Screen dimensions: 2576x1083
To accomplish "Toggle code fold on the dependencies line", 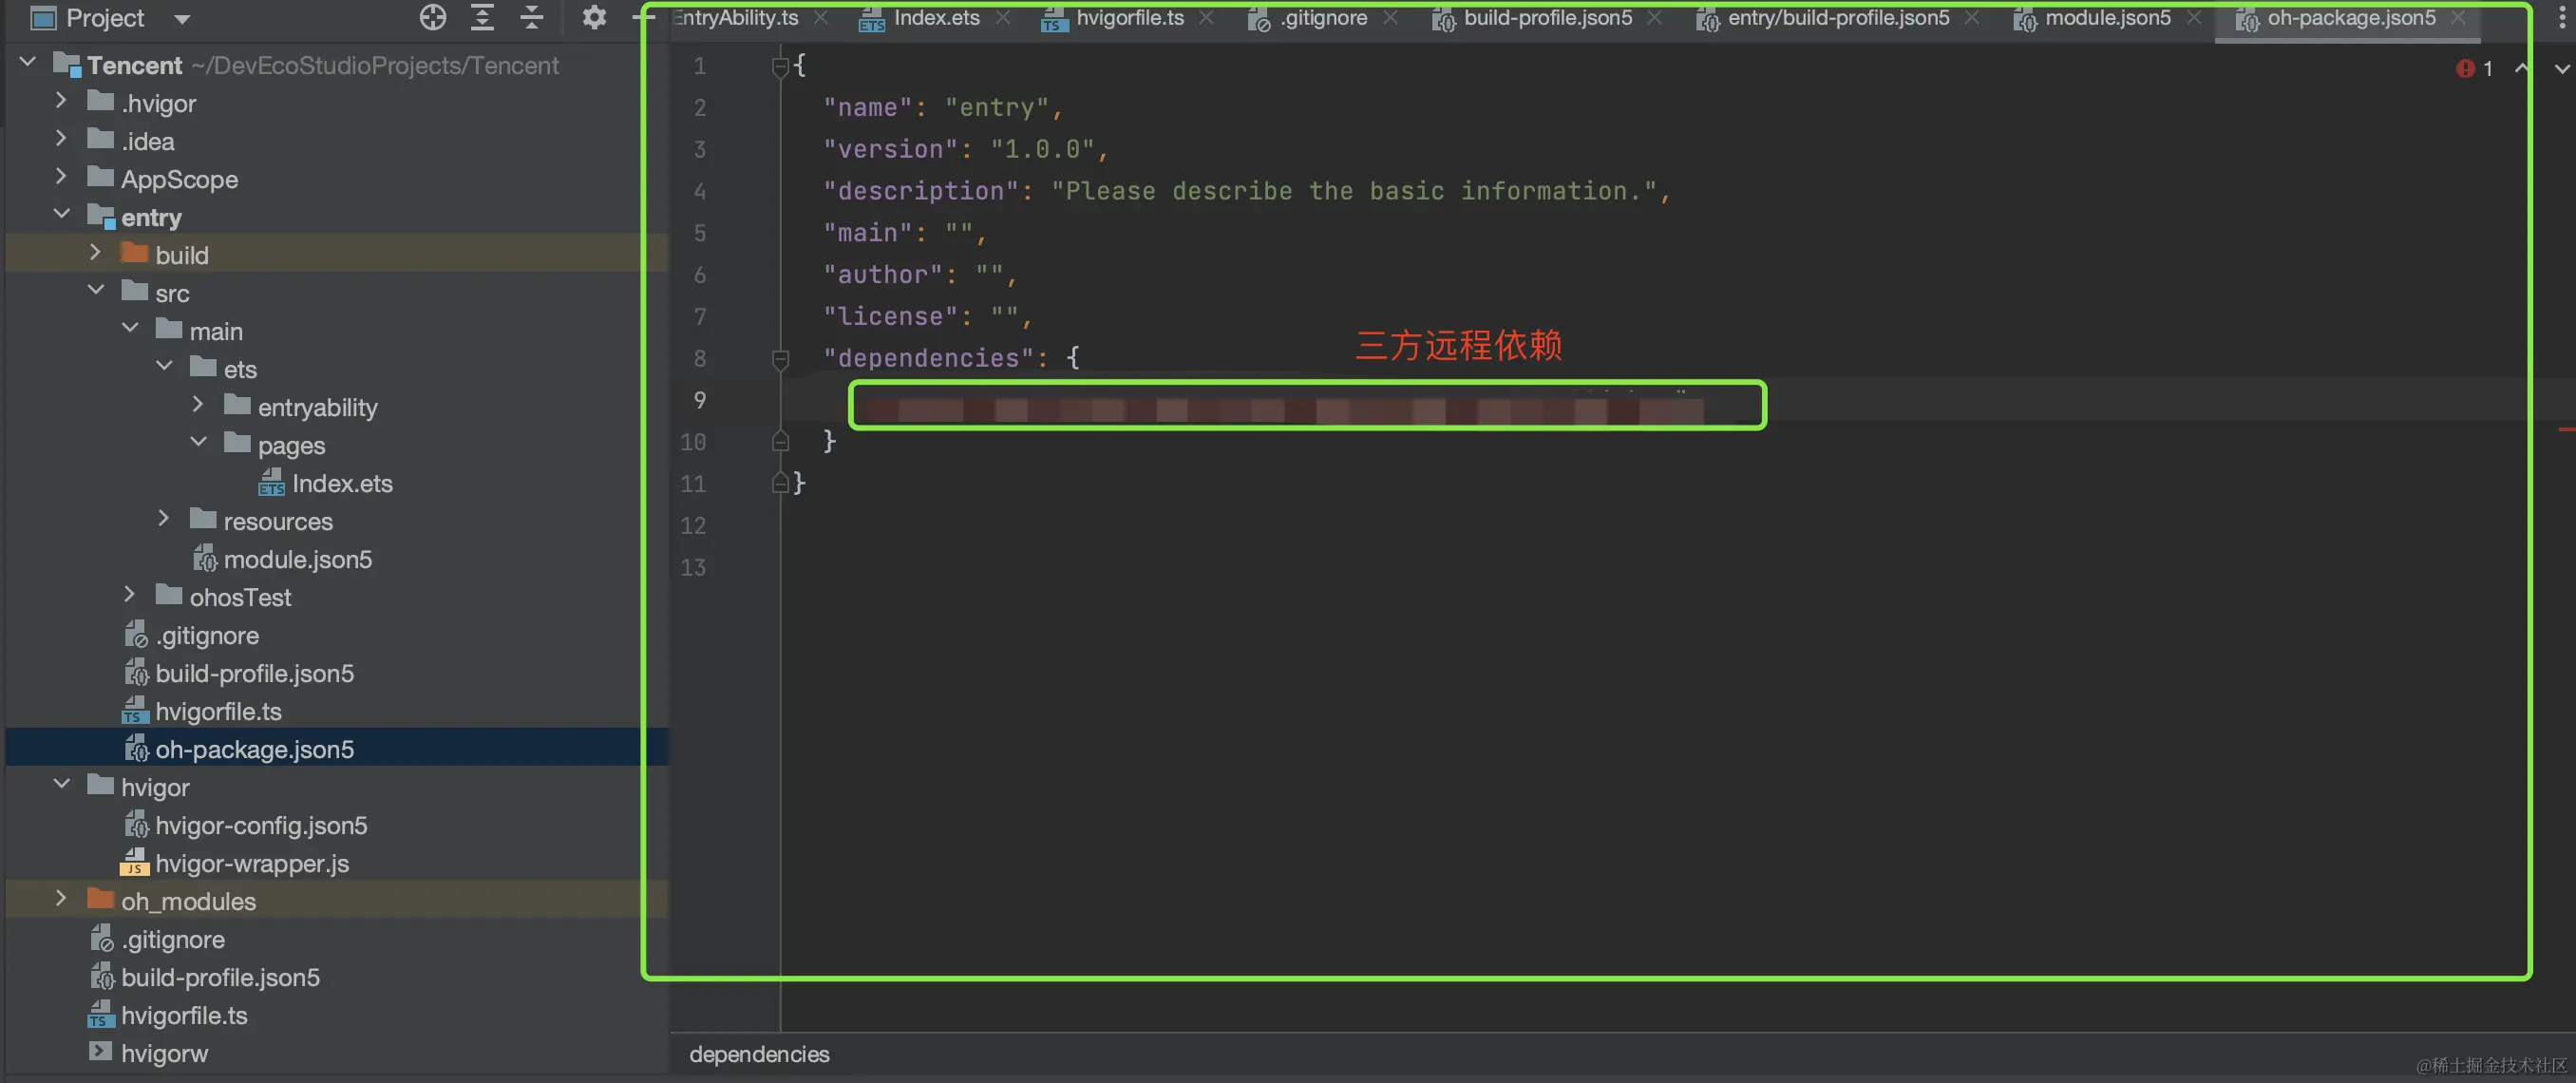I will click(x=781, y=358).
